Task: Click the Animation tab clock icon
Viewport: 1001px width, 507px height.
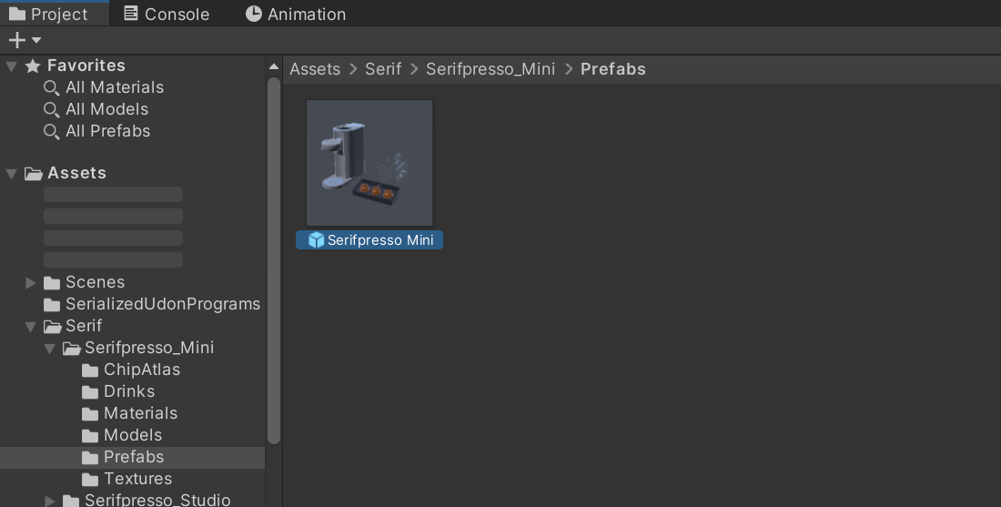Action: pos(254,14)
